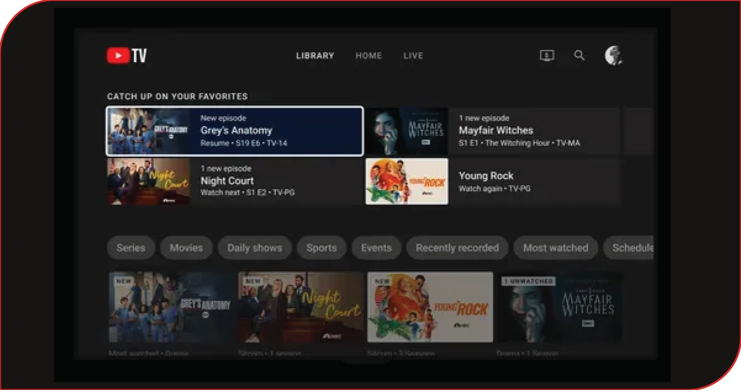Open the Live tab
The height and width of the screenshot is (390, 741).
tap(413, 55)
